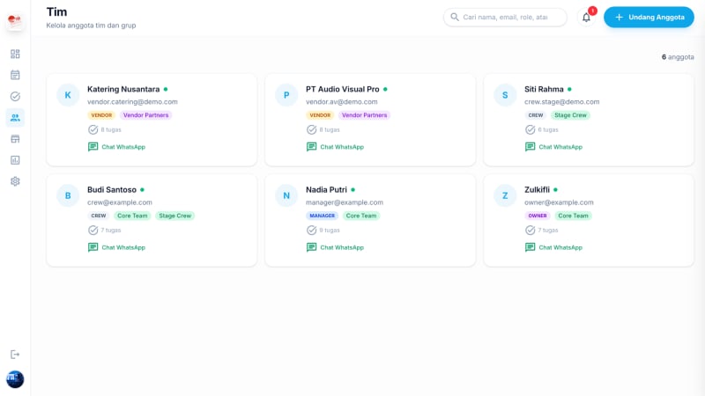The height and width of the screenshot is (396, 705).
Task: Select the team members icon in sidebar
Action: [15, 118]
